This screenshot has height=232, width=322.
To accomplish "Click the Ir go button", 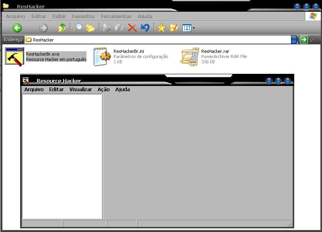I will tap(306, 40).
